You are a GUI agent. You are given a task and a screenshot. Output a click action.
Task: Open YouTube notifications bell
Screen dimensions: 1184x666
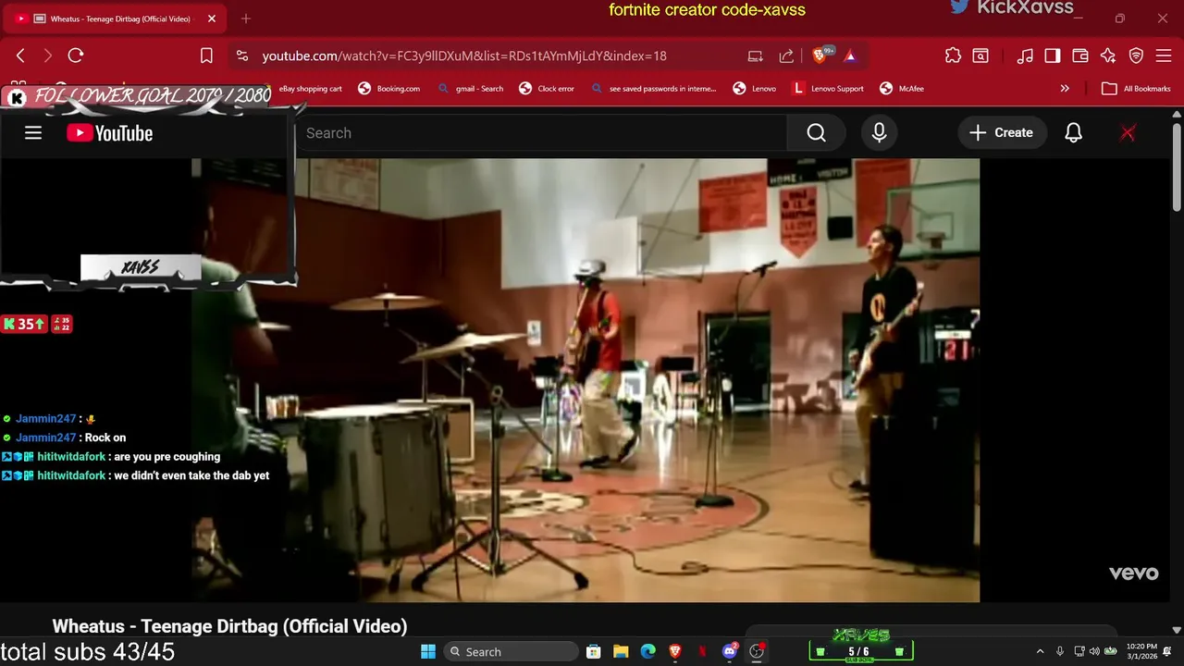coord(1073,133)
